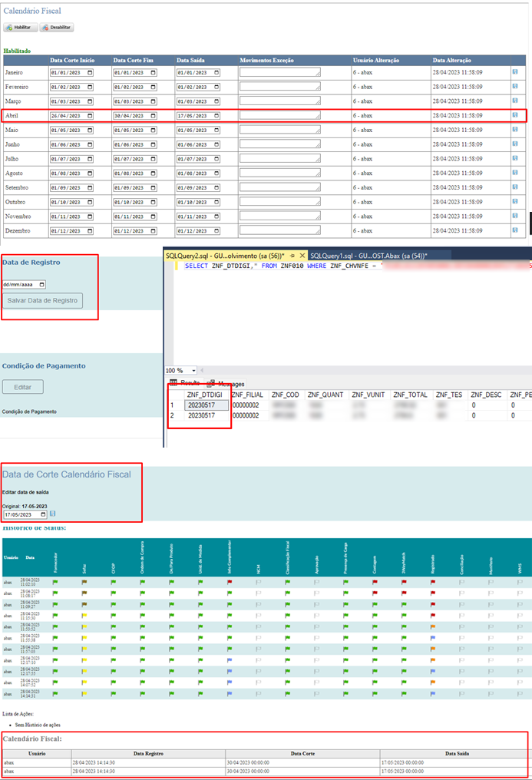Viewport: 532px width, 780px height.
Task: Click save icon beside the data de saída field
Action: 53,514
